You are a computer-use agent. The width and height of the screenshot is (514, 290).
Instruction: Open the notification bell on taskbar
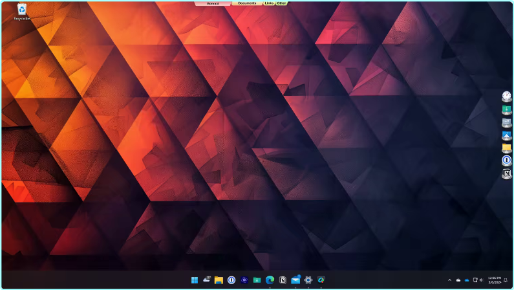pyautogui.click(x=506, y=280)
